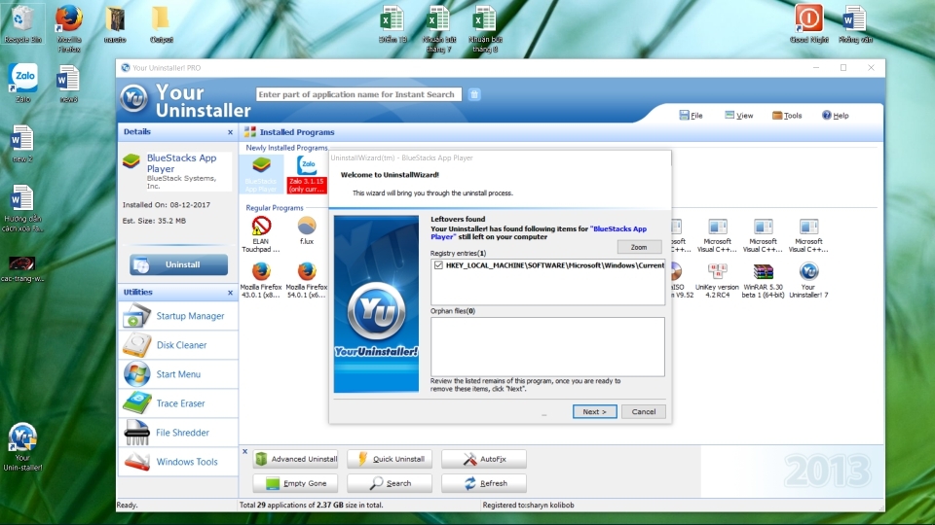Open Windows Tools utility
This screenshot has width=935, height=525.
178,461
